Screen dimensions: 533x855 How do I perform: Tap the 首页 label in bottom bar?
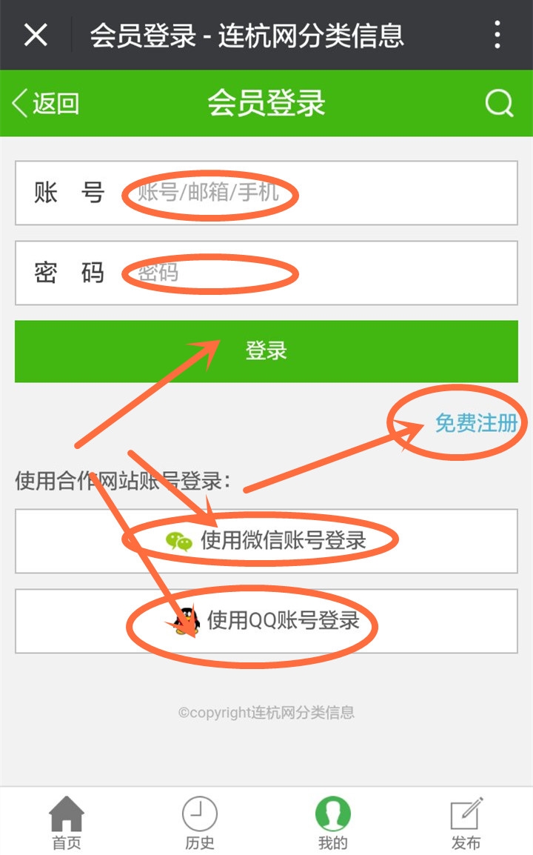(67, 842)
